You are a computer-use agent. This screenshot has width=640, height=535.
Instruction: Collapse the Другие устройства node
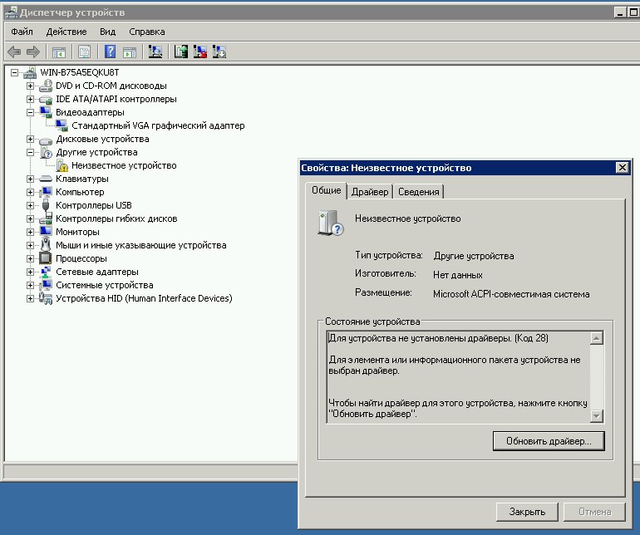[x=30, y=152]
